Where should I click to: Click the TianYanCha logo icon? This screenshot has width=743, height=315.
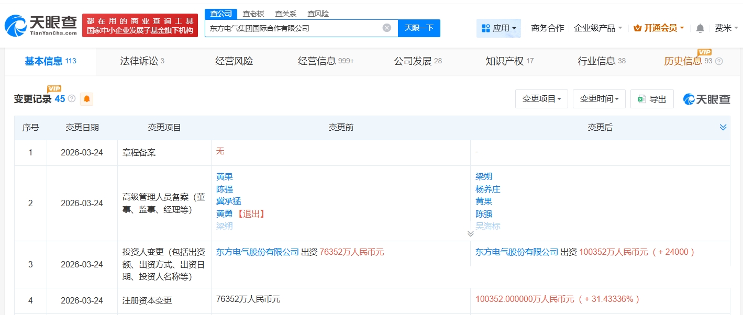16,25
